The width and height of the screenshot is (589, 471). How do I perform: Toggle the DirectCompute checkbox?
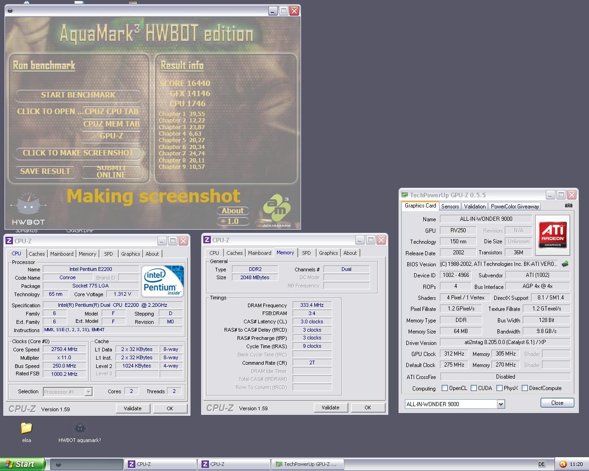pyautogui.click(x=525, y=388)
